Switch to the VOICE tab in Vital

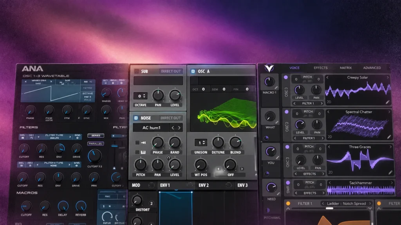tap(294, 68)
